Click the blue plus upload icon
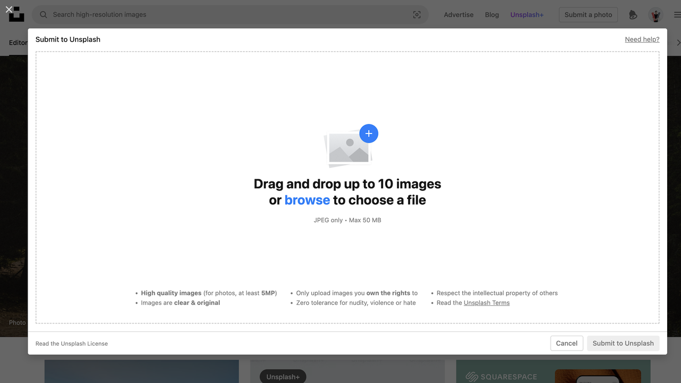This screenshot has width=681, height=383. (x=369, y=134)
